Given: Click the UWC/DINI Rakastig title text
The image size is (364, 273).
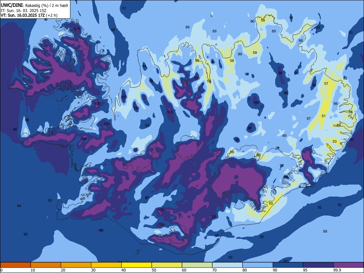Looking at the screenshot, I should pos(34,5).
